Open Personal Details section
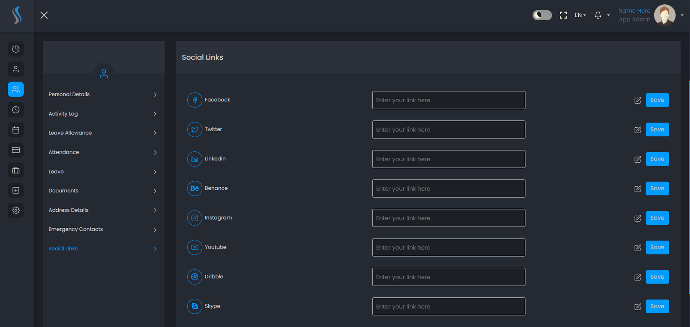This screenshot has width=690, height=327. [x=103, y=94]
